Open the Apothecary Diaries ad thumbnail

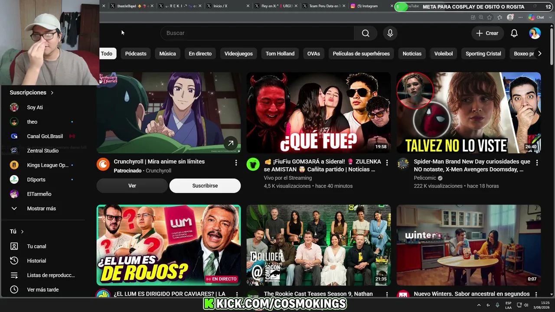coord(169,113)
